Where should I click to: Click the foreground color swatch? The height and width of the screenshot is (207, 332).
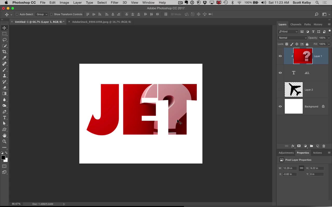pos(4,158)
